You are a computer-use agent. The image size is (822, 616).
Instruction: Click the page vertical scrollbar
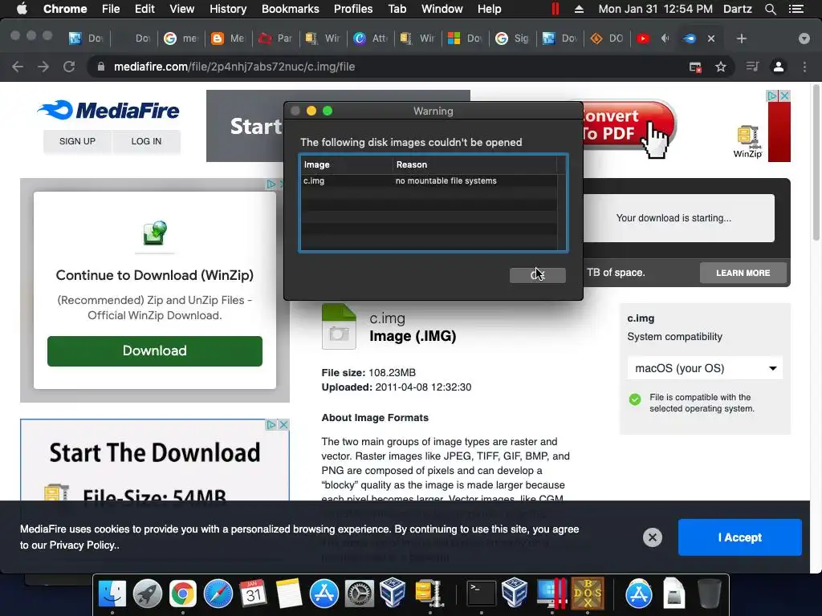coord(816,162)
